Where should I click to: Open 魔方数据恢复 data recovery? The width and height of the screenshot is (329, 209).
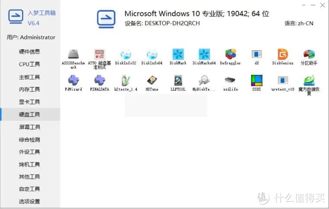click(309, 85)
